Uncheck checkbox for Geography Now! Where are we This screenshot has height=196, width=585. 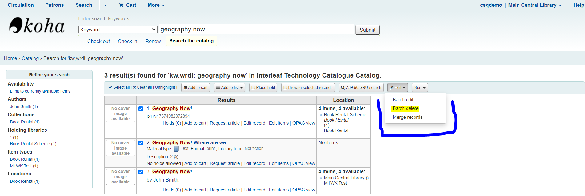[141, 143]
